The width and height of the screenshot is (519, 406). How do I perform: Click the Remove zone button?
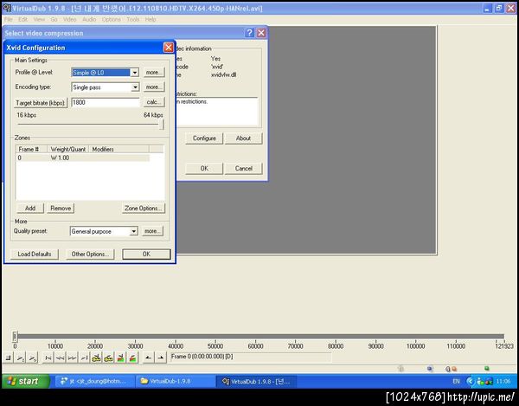(x=61, y=209)
